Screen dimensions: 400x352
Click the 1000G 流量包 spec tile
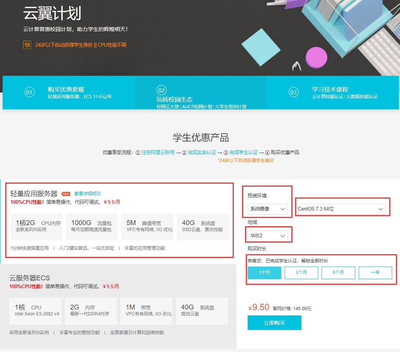pos(92,227)
